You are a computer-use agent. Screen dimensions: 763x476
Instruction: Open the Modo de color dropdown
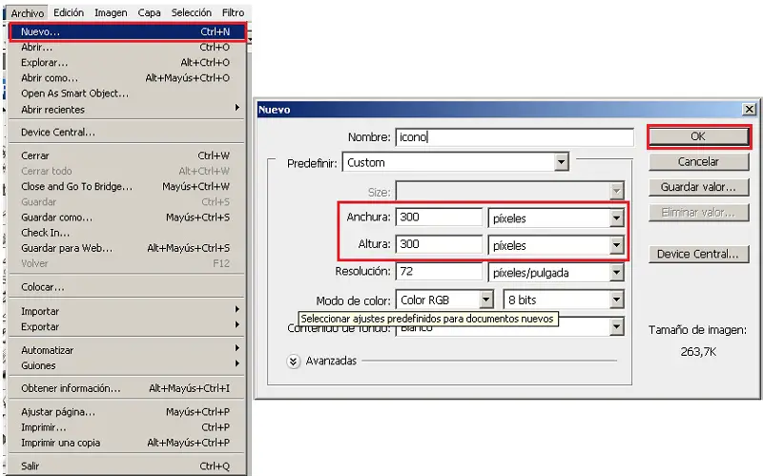pos(444,300)
